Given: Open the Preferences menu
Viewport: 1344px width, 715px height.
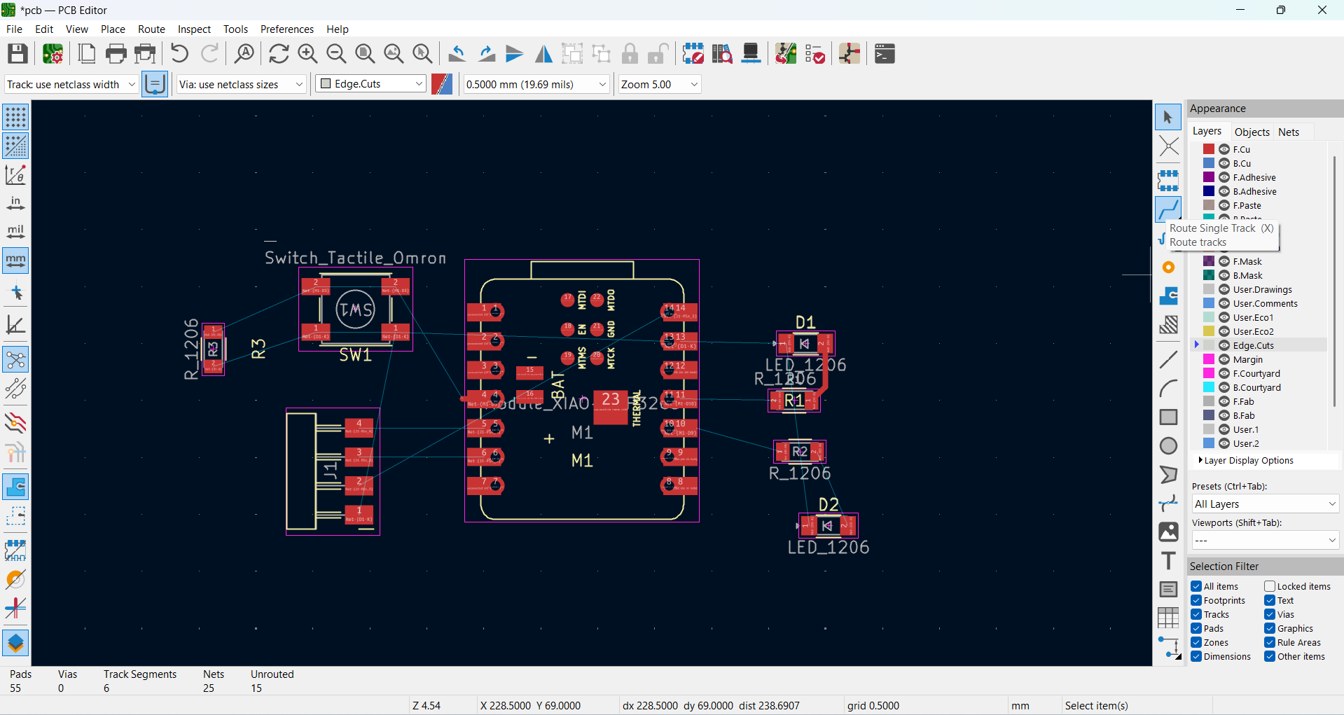Looking at the screenshot, I should point(286,29).
